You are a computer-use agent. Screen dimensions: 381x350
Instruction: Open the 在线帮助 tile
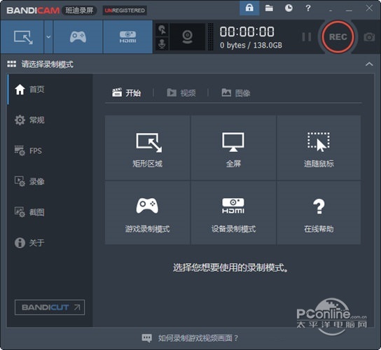tap(319, 213)
